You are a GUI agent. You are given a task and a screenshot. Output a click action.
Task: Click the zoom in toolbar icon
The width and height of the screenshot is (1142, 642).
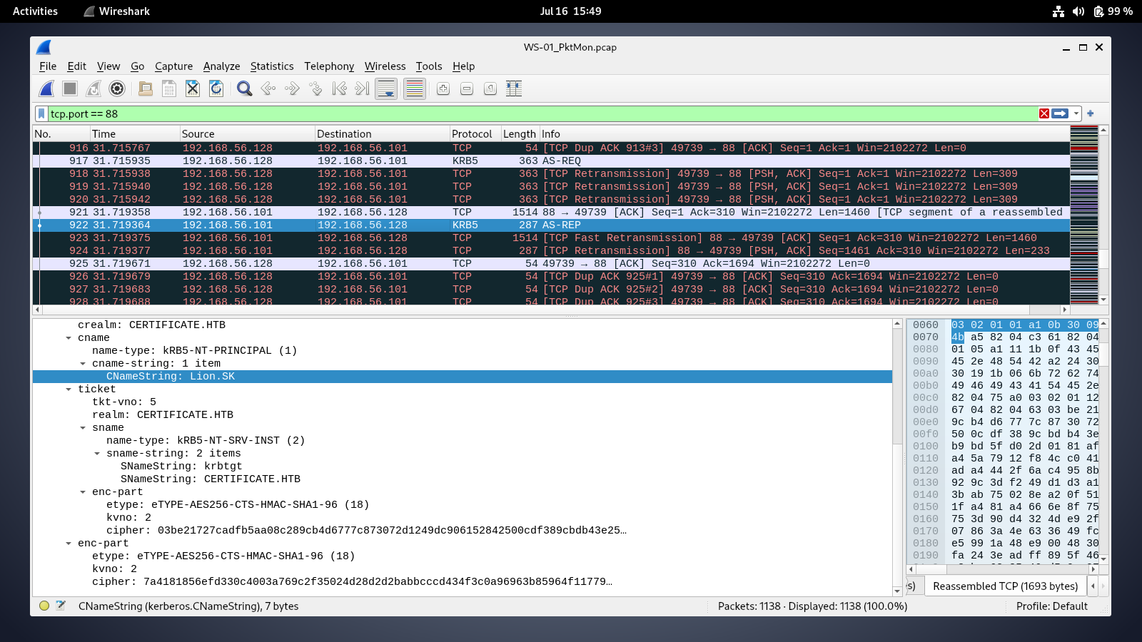(443, 88)
